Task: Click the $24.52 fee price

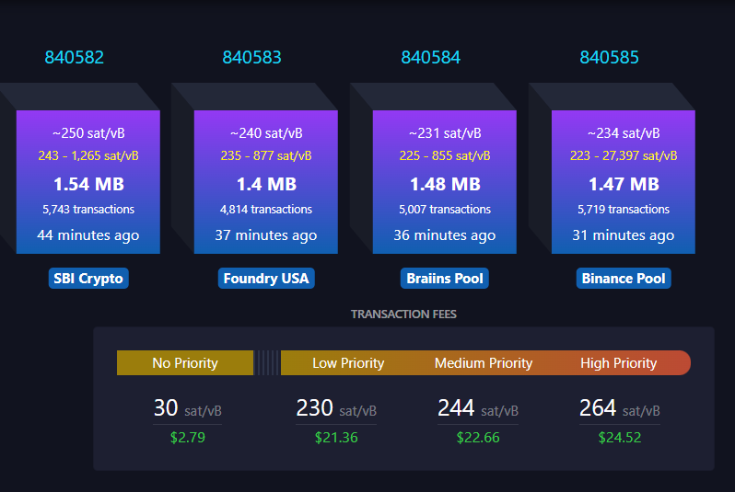Action: click(620, 437)
